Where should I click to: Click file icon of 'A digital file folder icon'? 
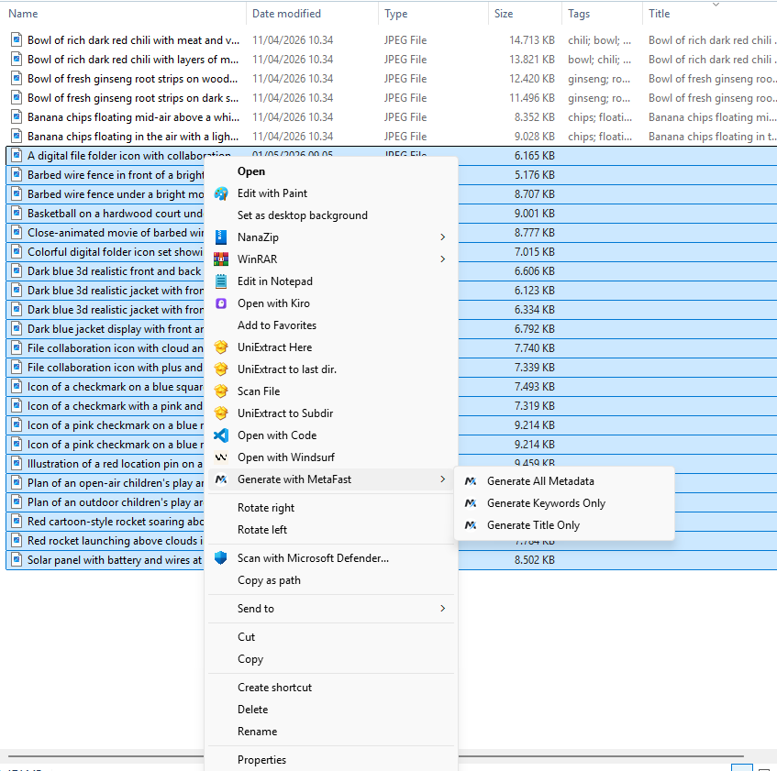click(17, 156)
